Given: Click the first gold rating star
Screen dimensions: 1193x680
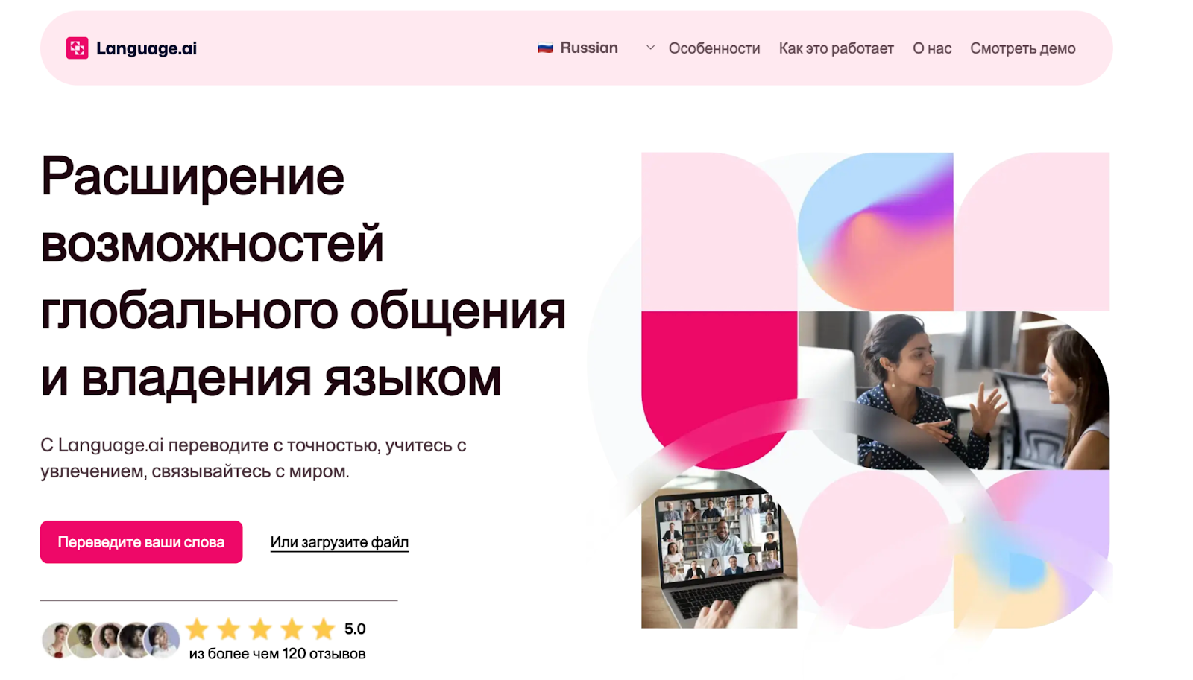Looking at the screenshot, I should (197, 629).
